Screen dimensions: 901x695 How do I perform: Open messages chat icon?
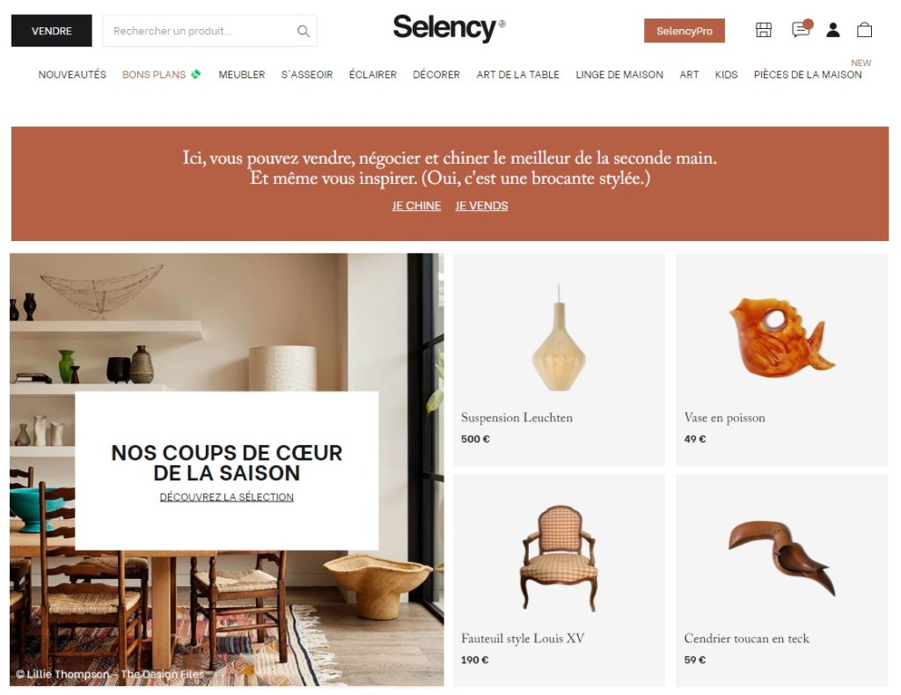(x=801, y=29)
